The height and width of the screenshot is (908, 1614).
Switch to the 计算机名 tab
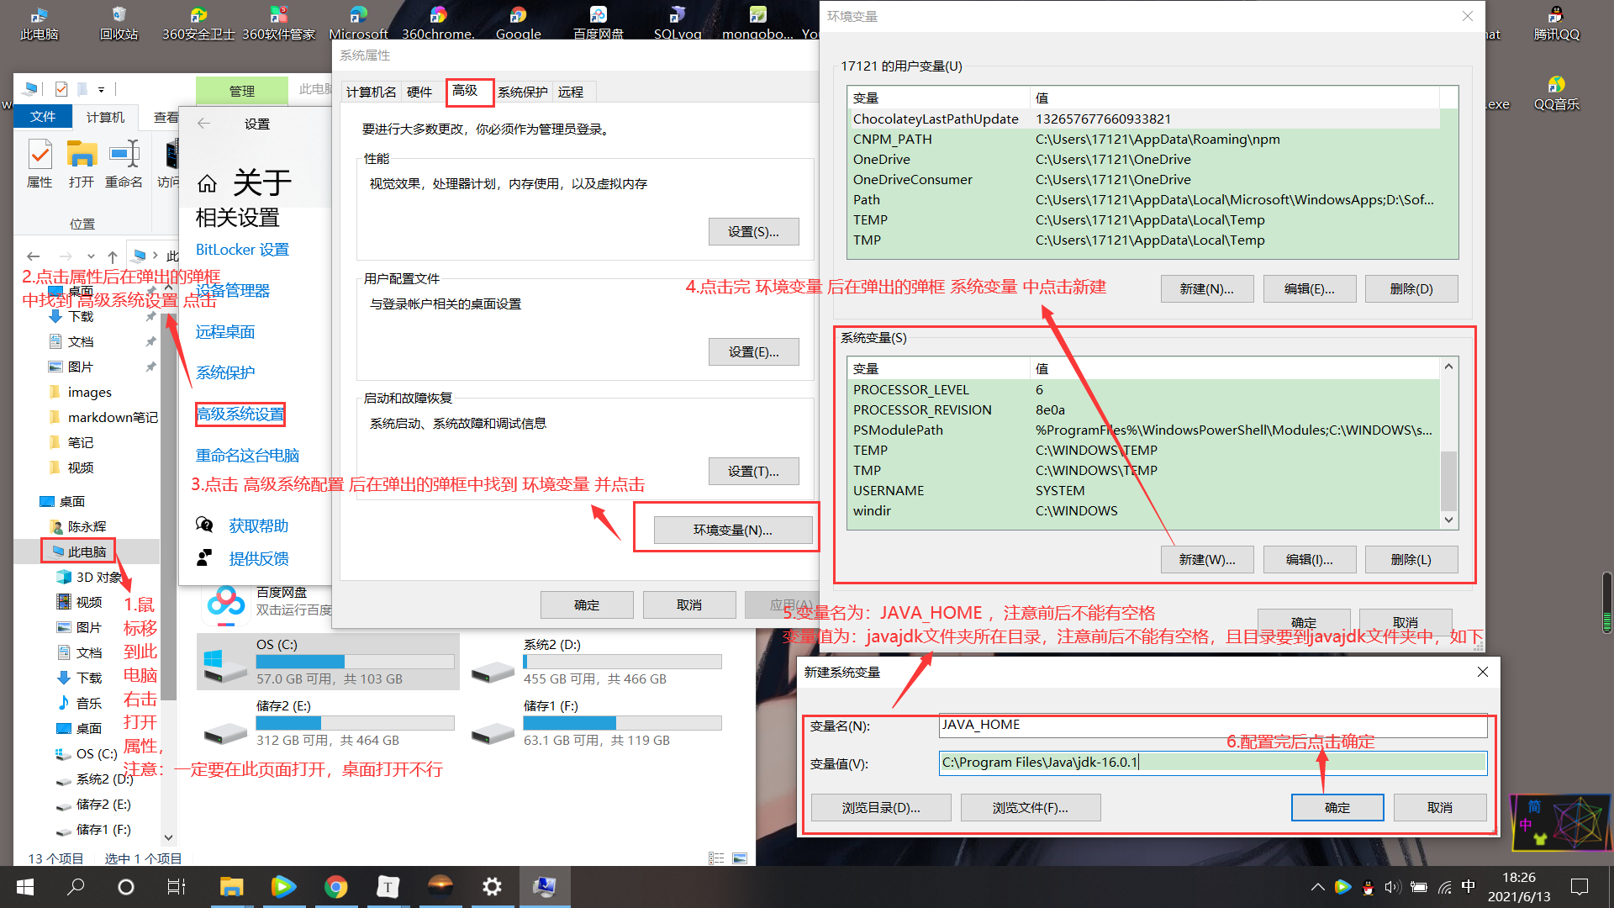click(370, 92)
